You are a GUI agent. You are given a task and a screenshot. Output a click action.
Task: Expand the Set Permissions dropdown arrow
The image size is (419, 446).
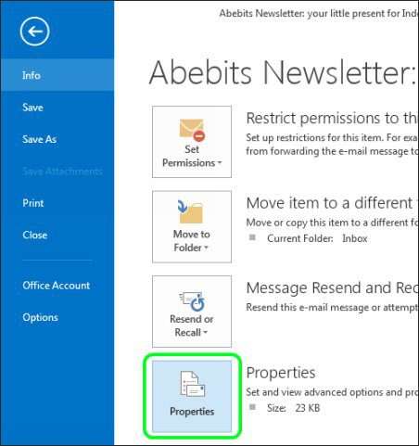point(220,163)
